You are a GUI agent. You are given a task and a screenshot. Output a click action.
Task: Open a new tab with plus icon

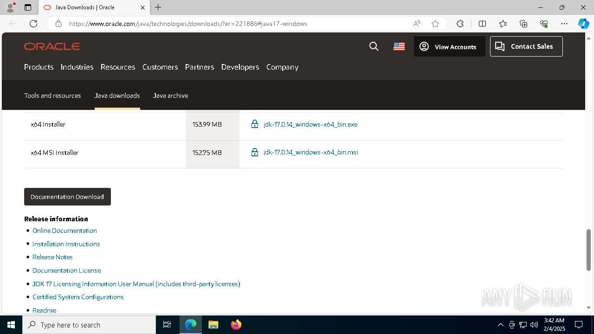(x=158, y=7)
